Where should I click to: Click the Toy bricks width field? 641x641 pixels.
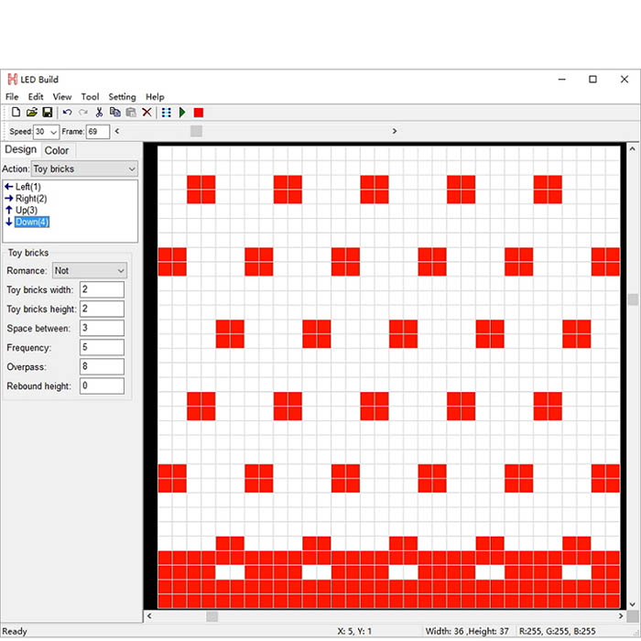102,289
